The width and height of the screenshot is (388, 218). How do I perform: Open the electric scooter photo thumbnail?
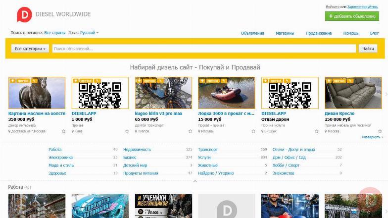163,93
